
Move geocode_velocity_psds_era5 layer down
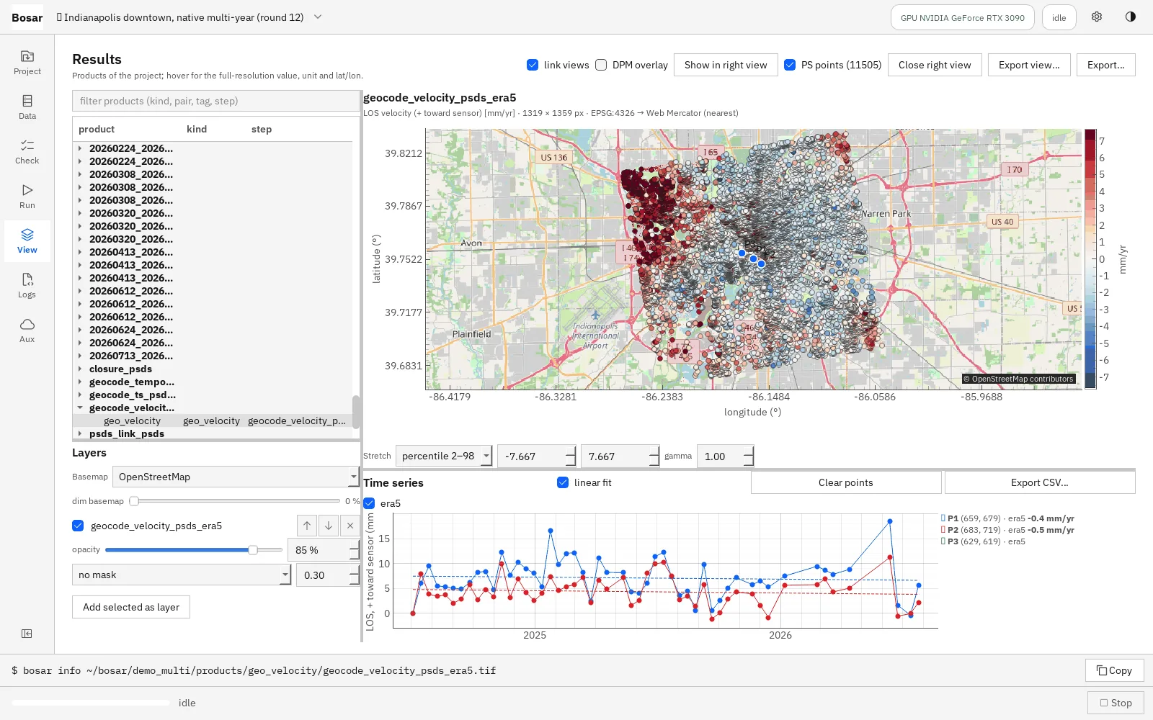coord(329,526)
